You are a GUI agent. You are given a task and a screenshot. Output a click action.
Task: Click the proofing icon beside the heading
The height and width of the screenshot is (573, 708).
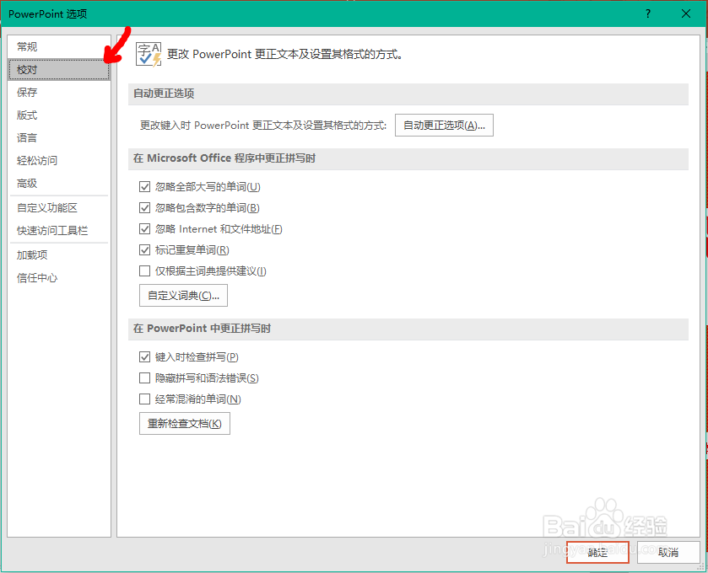pyautogui.click(x=149, y=55)
